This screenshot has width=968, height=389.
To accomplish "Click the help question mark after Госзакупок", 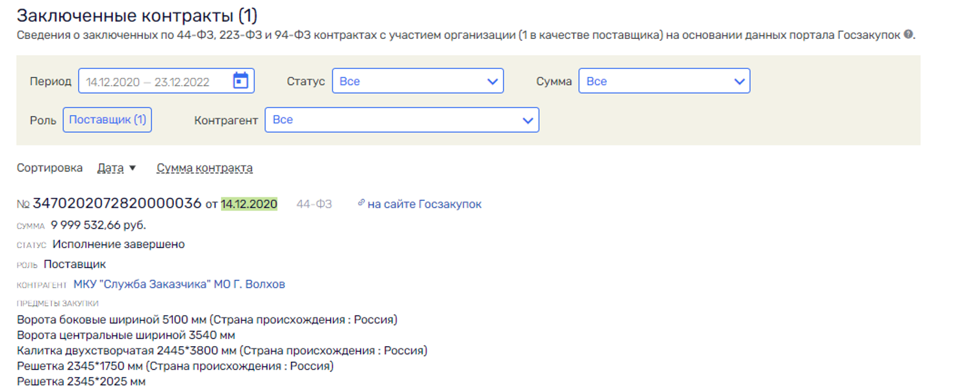I will coord(908,34).
